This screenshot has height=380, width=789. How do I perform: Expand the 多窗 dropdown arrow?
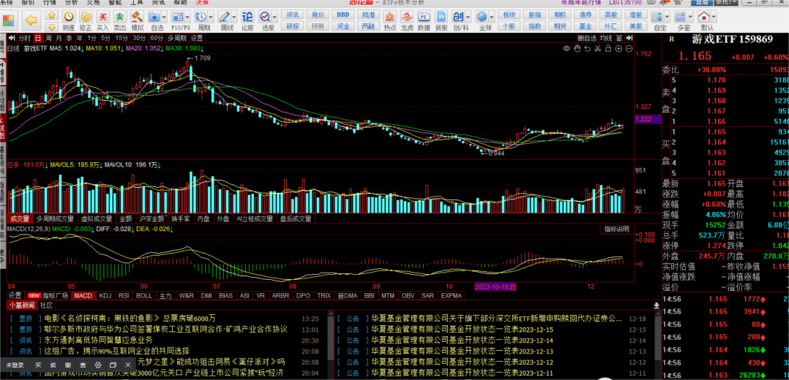point(692,17)
